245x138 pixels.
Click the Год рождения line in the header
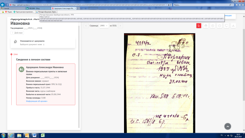(x=26, y=28)
